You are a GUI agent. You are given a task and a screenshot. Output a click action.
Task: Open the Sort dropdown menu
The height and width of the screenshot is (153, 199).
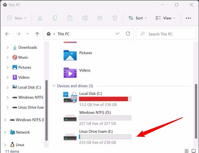point(137,18)
